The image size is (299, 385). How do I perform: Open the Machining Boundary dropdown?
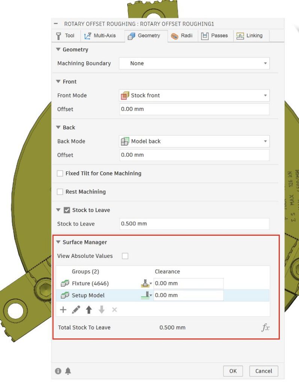[x=194, y=63]
